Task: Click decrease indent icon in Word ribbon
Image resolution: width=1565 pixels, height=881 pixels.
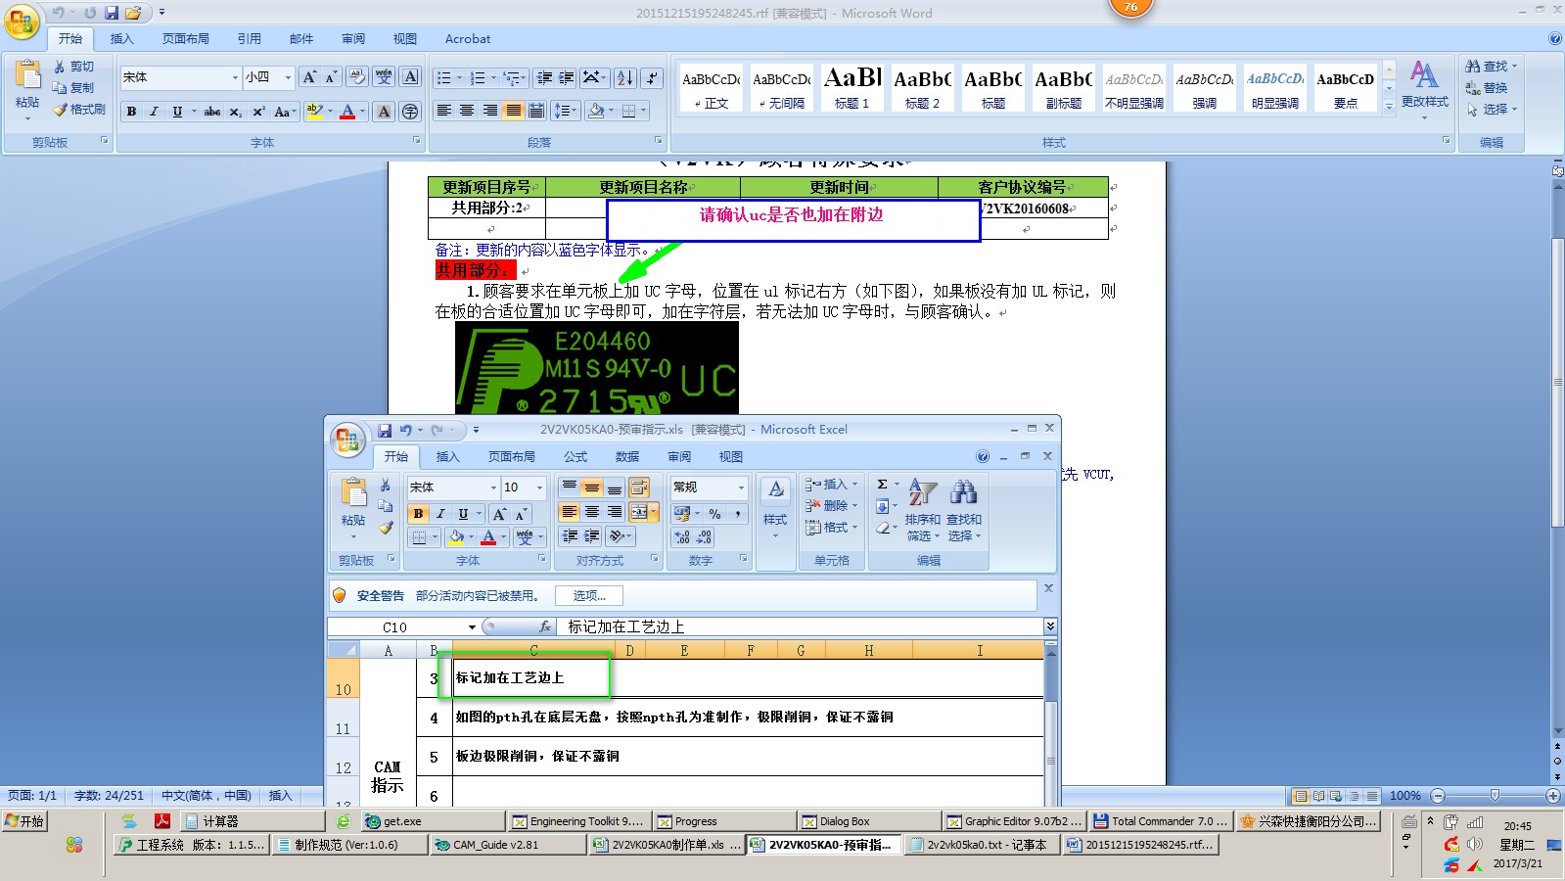Action: pos(545,77)
